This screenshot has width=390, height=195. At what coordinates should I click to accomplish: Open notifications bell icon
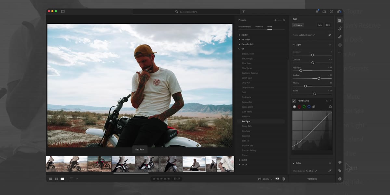click(x=317, y=11)
